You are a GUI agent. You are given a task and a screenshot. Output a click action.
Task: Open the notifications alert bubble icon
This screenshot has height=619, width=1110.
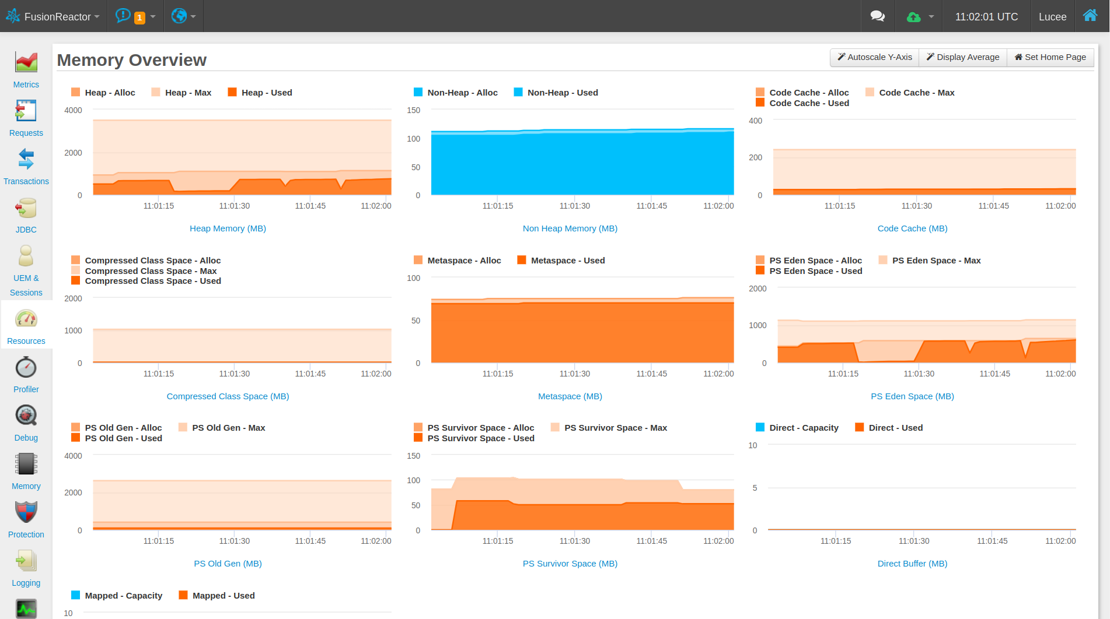tap(123, 16)
